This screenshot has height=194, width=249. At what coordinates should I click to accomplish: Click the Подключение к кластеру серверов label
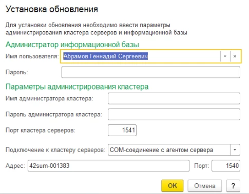(55, 150)
